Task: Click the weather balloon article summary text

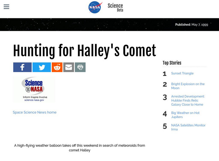Action: pyautogui.click(x=80, y=148)
